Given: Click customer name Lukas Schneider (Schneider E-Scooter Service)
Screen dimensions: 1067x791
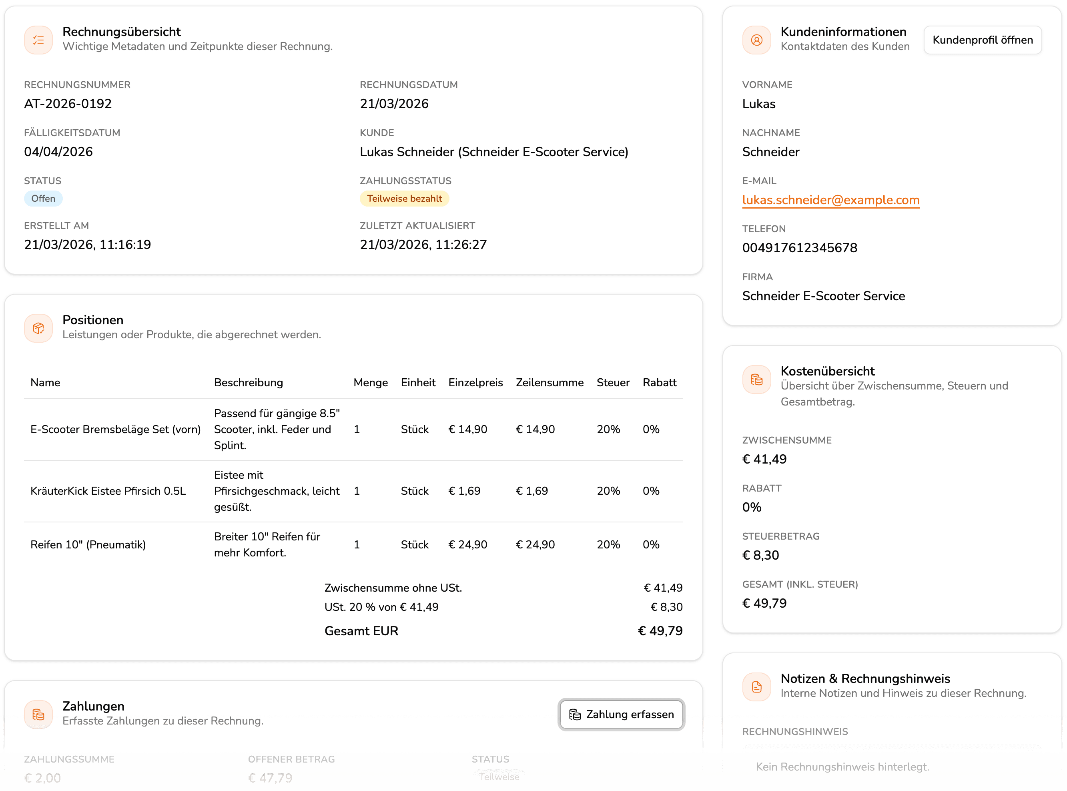Looking at the screenshot, I should [x=494, y=152].
